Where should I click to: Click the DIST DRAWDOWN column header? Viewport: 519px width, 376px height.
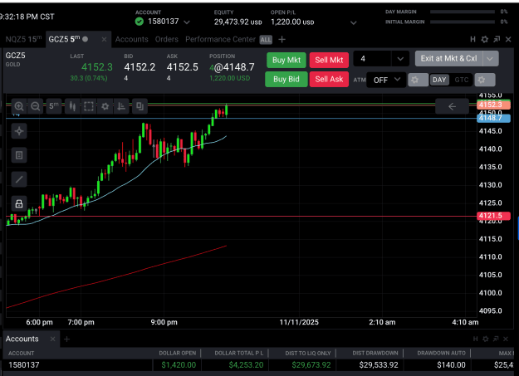point(375,354)
